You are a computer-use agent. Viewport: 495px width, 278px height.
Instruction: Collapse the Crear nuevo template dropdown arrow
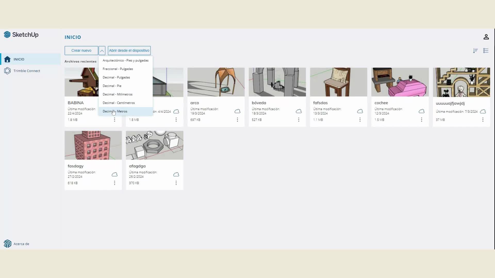102,51
